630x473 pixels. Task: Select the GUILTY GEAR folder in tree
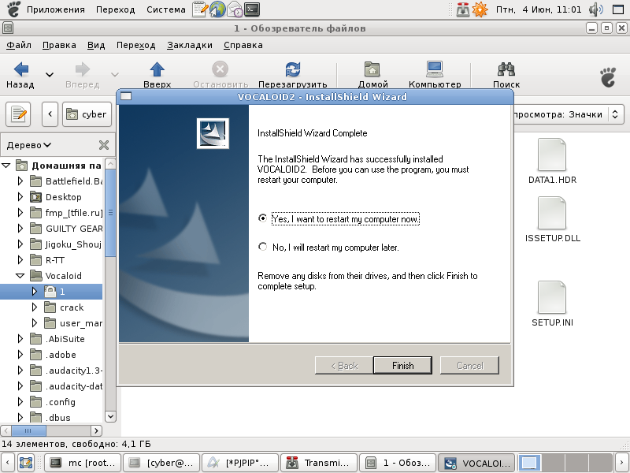point(74,229)
